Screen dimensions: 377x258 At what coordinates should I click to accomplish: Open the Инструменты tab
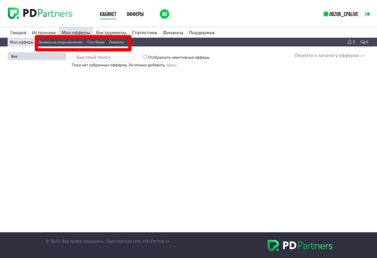111,32
